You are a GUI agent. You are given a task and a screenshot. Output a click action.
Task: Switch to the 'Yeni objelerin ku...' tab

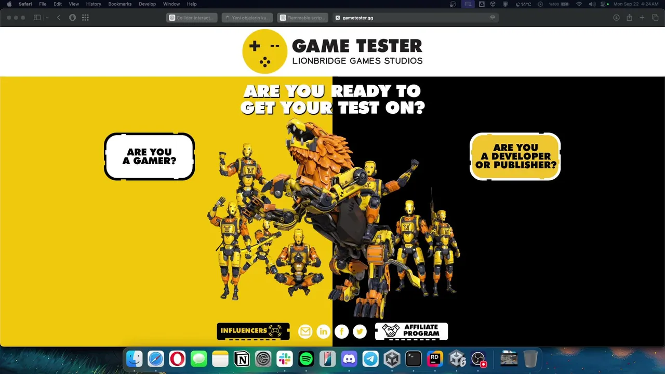coord(247,18)
